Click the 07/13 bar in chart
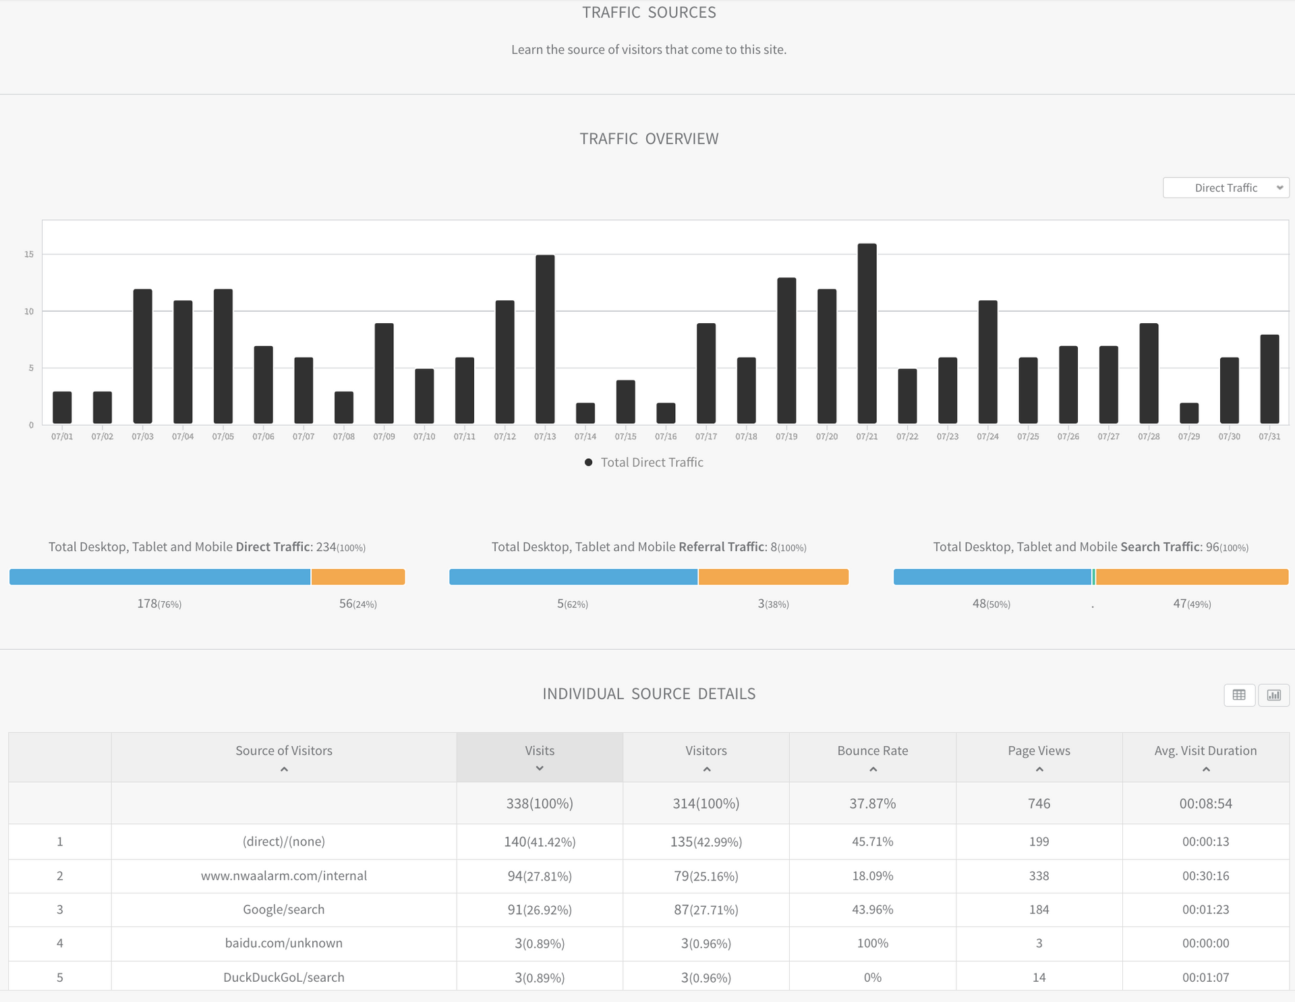The image size is (1295, 1002). (545, 339)
